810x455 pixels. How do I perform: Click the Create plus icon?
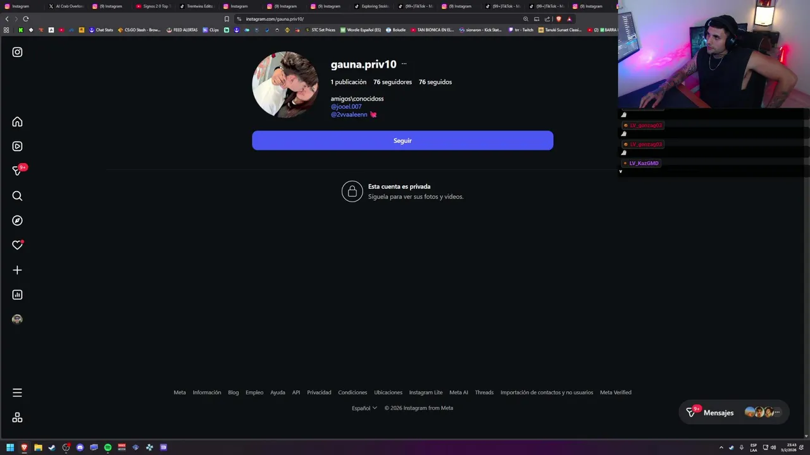pos(17,270)
